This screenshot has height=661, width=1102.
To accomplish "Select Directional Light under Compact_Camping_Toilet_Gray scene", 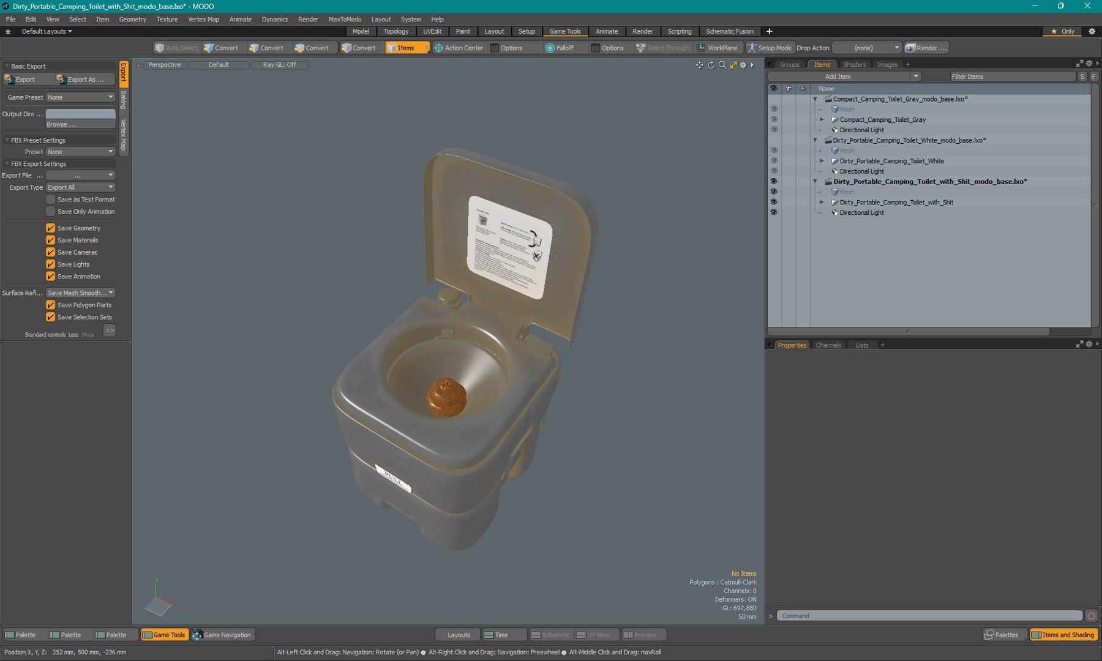I will pos(861,130).
